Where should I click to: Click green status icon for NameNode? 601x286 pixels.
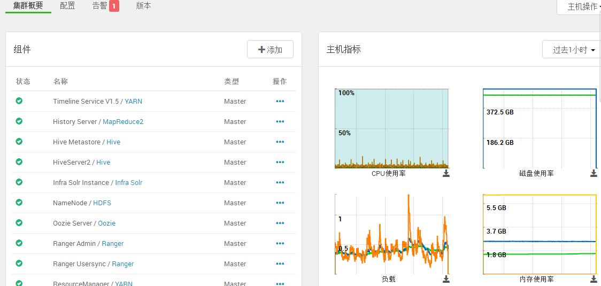pos(19,203)
